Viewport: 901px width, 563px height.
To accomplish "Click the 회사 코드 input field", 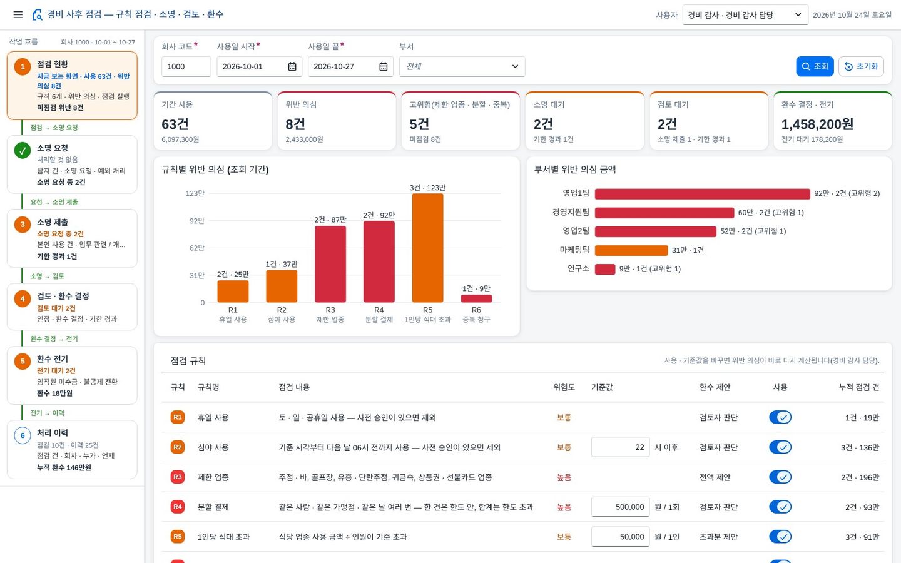I will 186,66.
